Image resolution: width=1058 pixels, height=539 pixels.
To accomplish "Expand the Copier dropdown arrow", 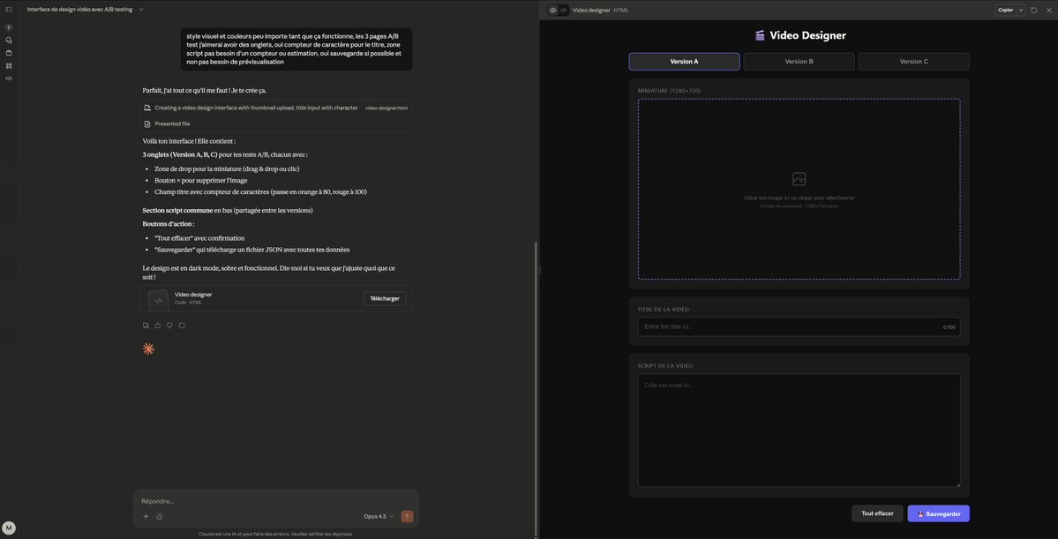I will click(x=1021, y=10).
